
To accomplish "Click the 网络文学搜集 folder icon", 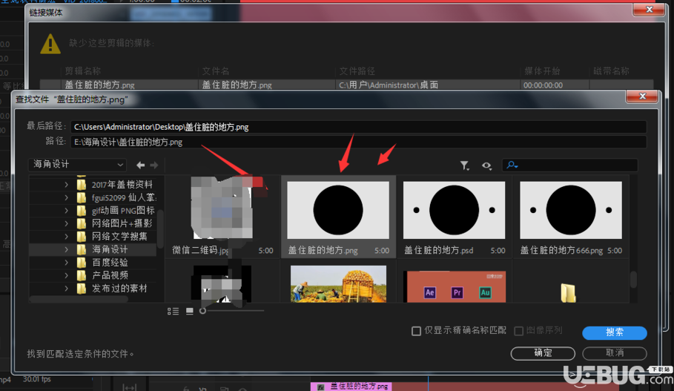I will [x=82, y=237].
